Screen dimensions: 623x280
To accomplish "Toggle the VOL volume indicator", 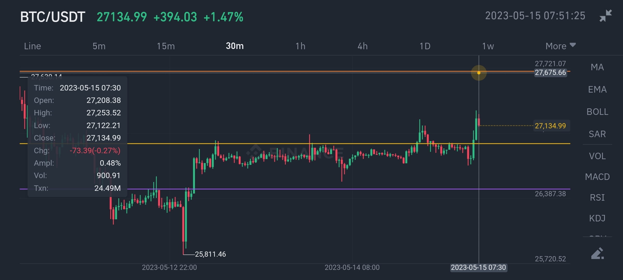I will click(598, 156).
